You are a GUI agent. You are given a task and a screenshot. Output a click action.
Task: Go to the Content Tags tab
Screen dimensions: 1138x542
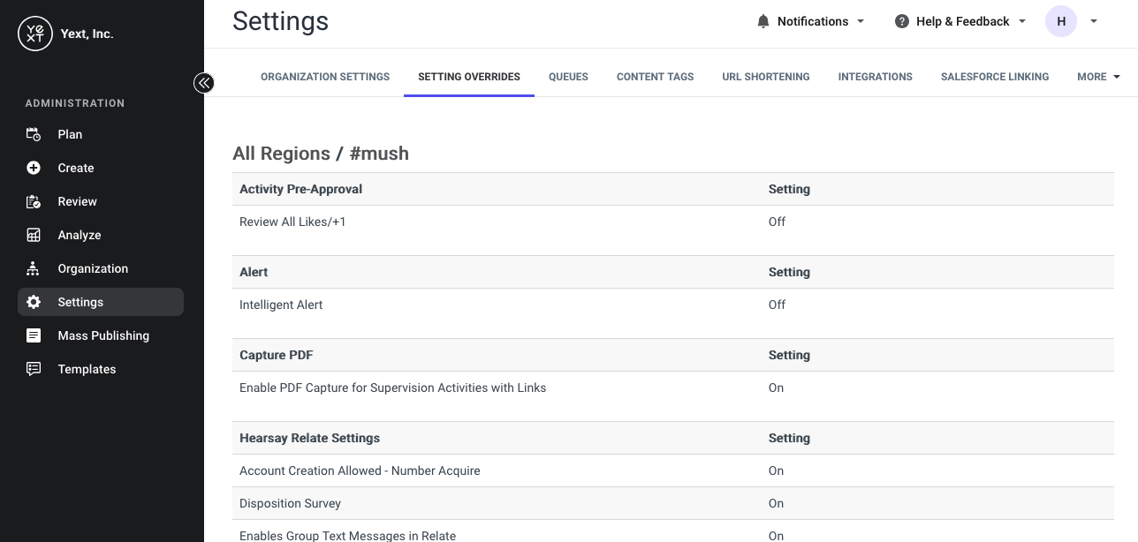point(656,77)
